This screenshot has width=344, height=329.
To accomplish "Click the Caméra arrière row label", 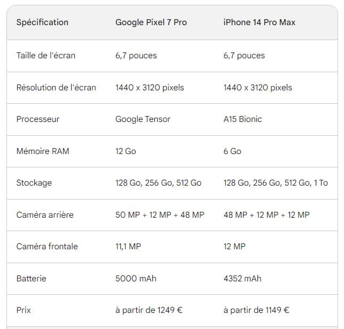I will point(45,215).
